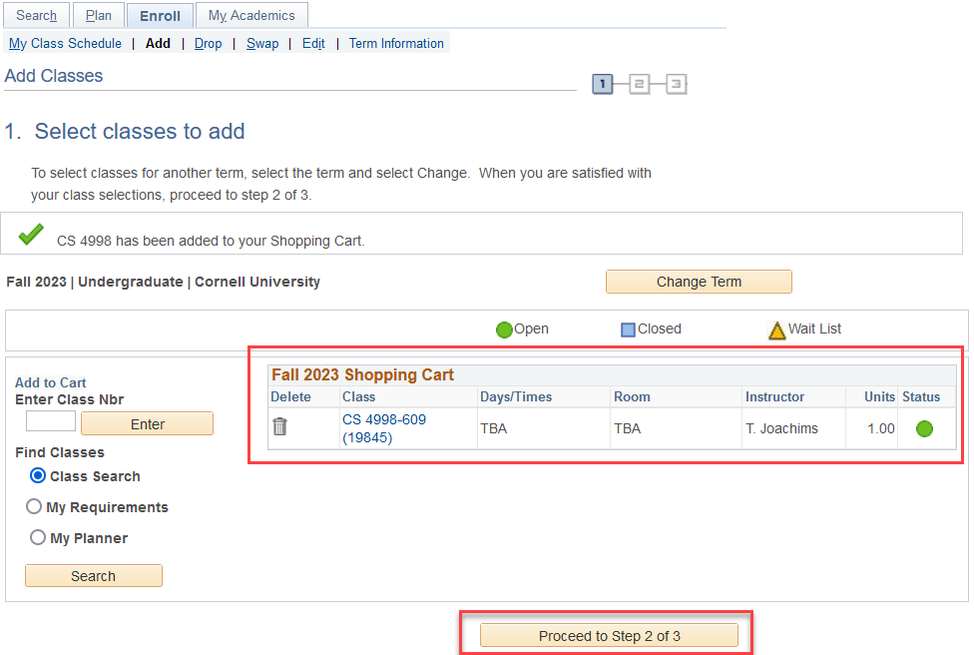Select the Class Search radio button
This screenshot has width=974, height=655.
tap(38, 476)
